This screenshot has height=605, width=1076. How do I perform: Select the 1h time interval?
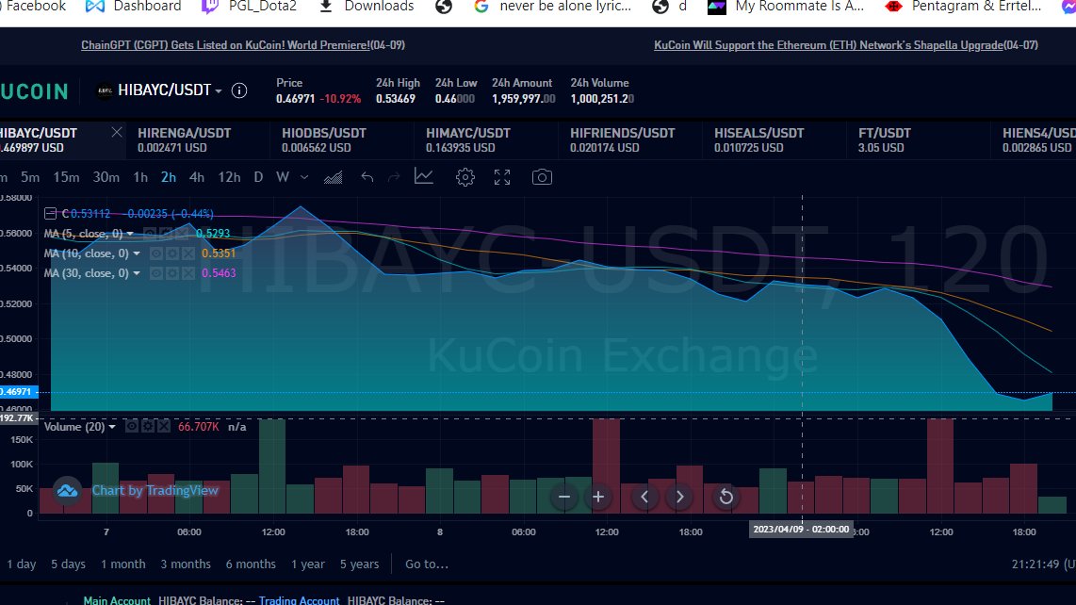[140, 177]
